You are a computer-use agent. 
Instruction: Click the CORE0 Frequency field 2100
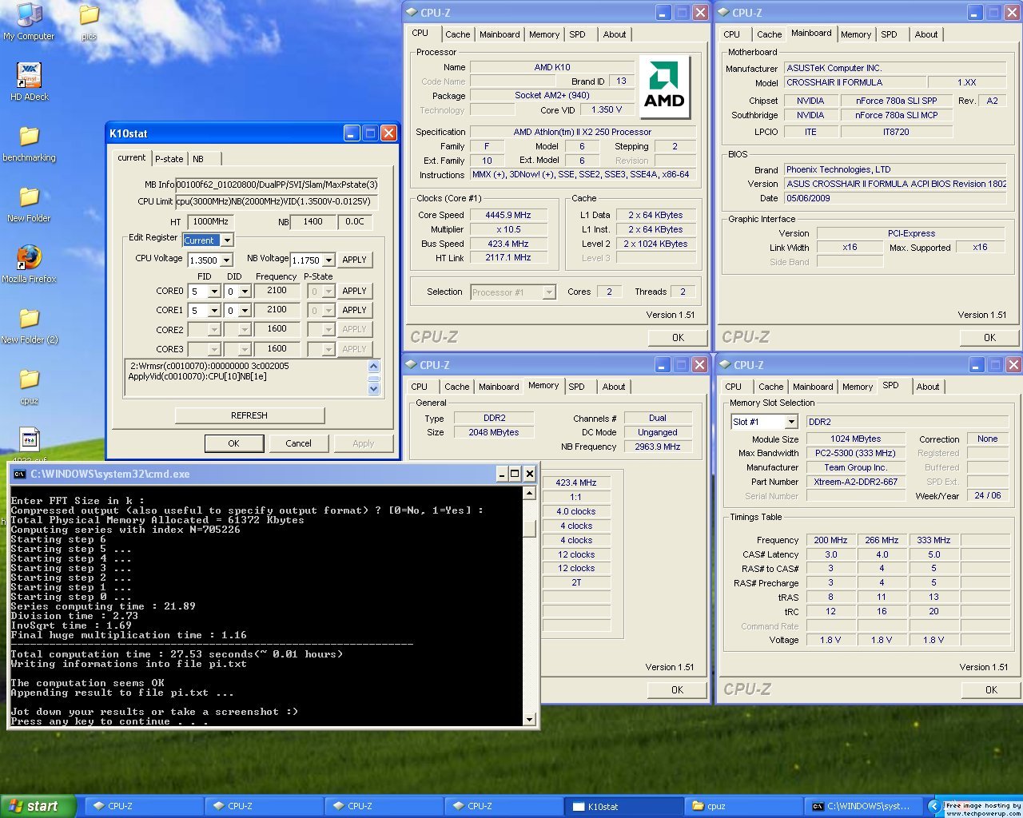277,291
